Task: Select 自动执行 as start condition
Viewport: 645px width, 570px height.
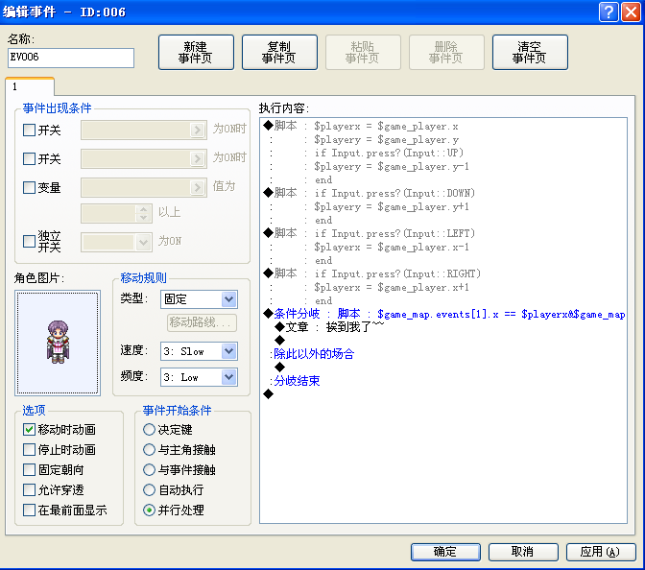Action: [x=149, y=489]
